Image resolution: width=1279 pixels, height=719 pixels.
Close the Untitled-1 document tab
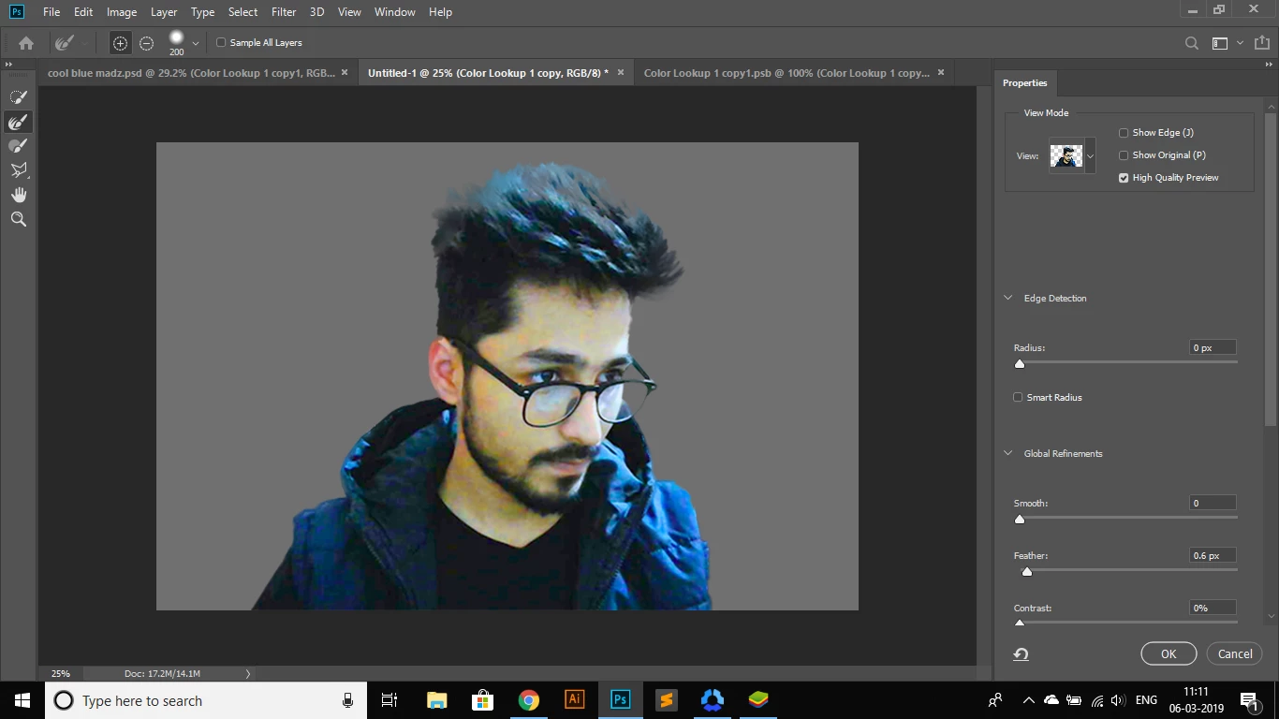click(x=620, y=72)
